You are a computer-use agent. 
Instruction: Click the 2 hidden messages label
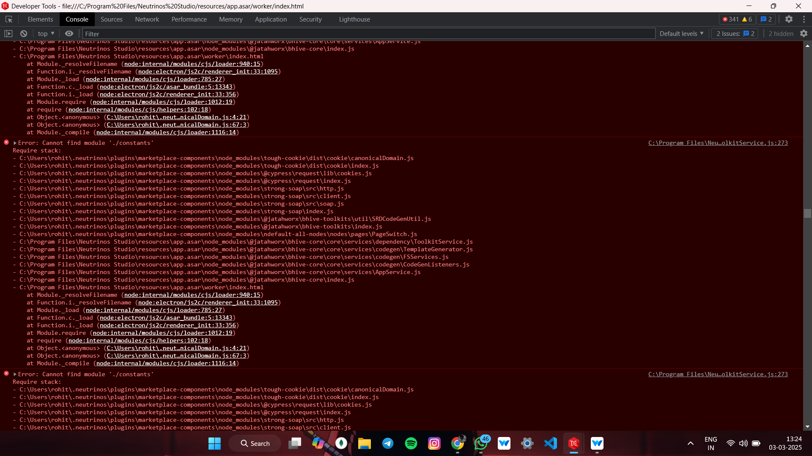point(781,34)
